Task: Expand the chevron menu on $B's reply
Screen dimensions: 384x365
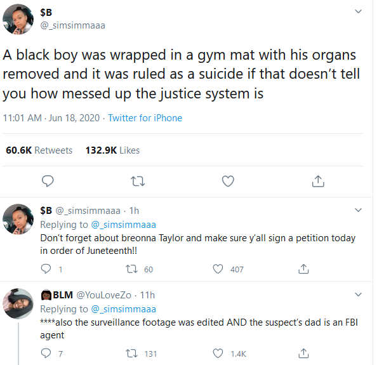Action: (x=358, y=210)
